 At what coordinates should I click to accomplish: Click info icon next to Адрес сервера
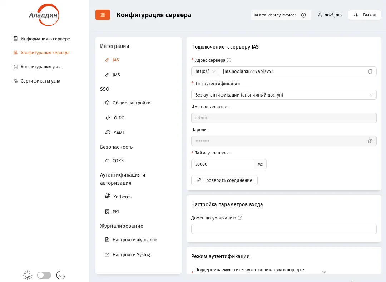229,60
